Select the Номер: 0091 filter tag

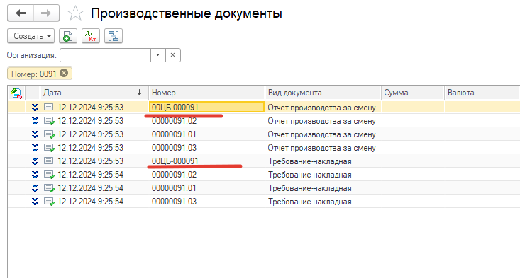[x=34, y=74]
